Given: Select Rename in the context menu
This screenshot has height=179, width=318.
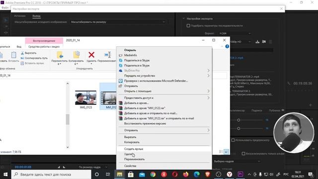Looking at the screenshot, I should (x=164, y=159).
